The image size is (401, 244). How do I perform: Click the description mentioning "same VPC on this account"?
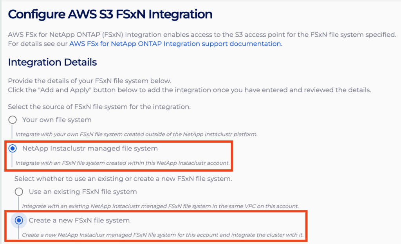pos(160,206)
